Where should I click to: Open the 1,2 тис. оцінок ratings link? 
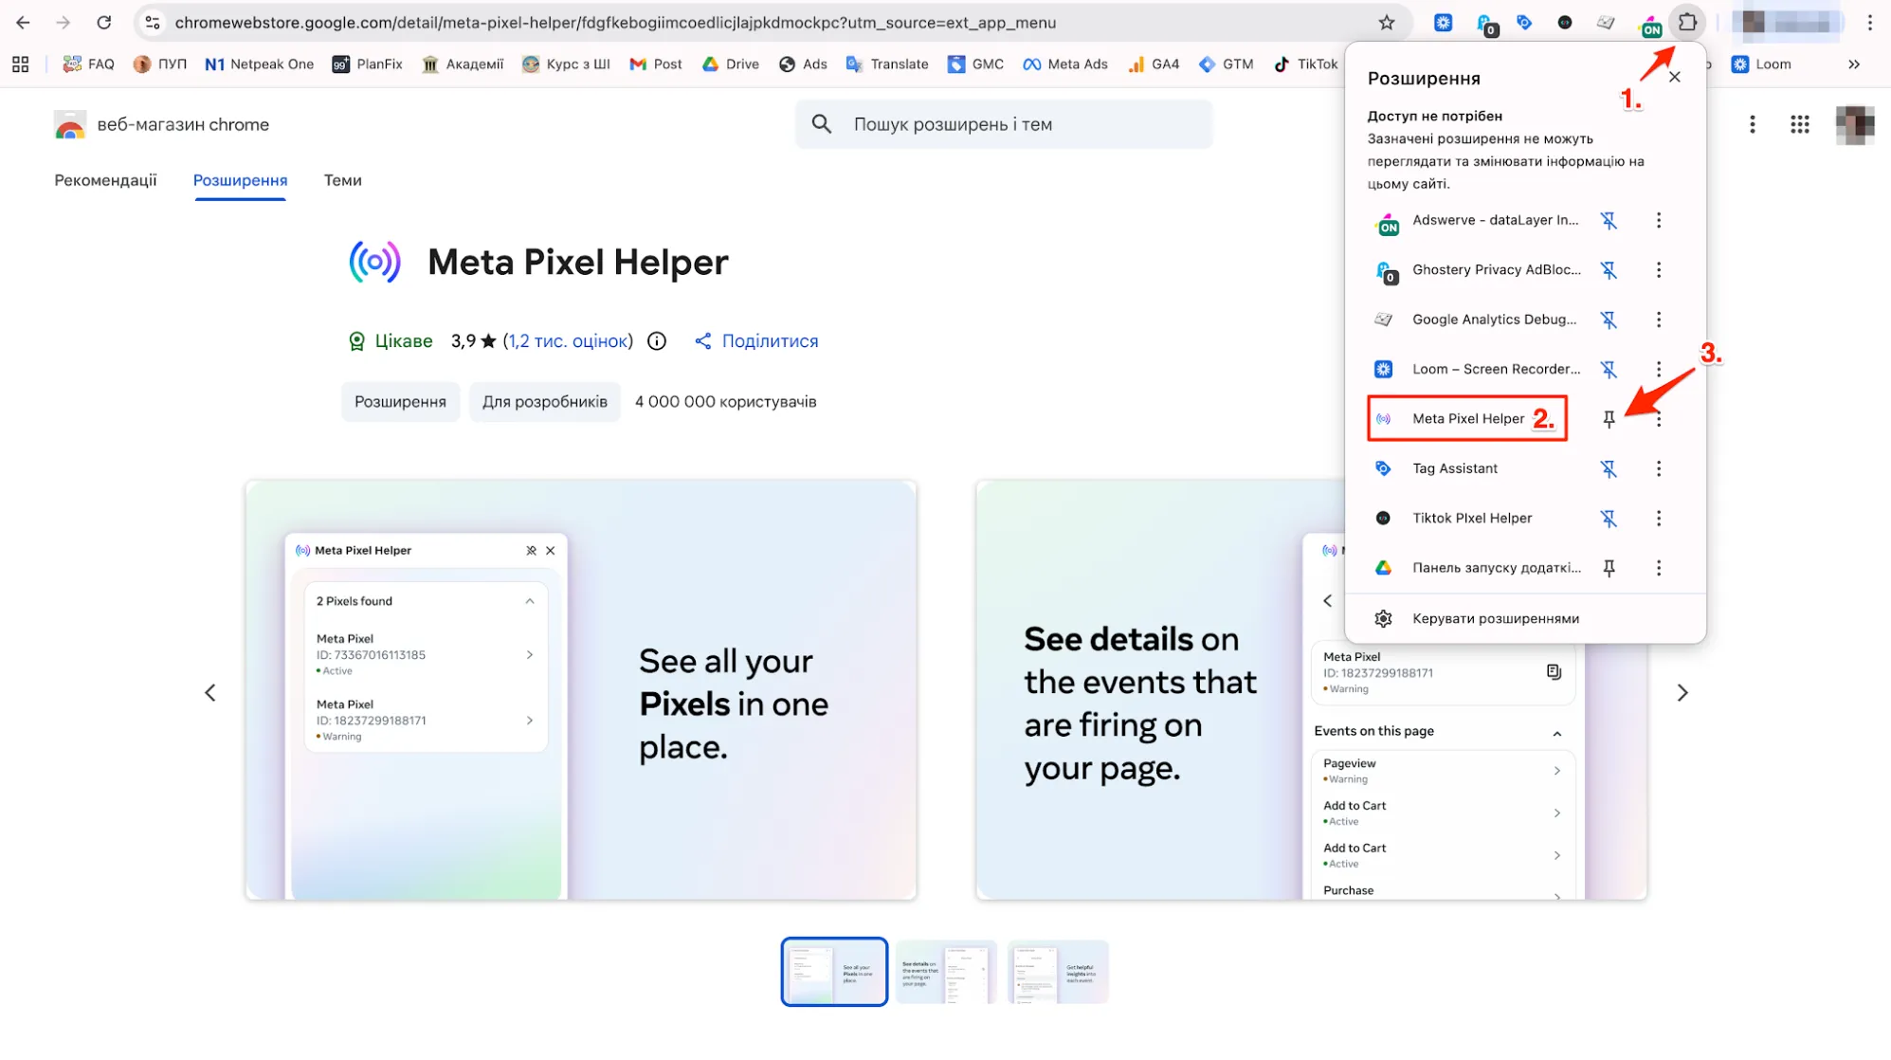pos(568,341)
